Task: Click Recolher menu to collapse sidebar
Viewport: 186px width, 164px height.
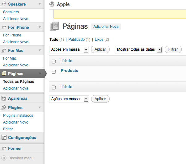Action: pos(21,158)
